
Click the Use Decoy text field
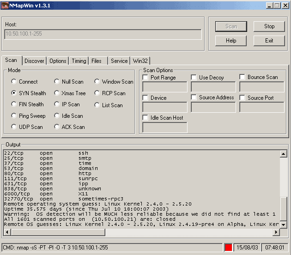point(213,87)
